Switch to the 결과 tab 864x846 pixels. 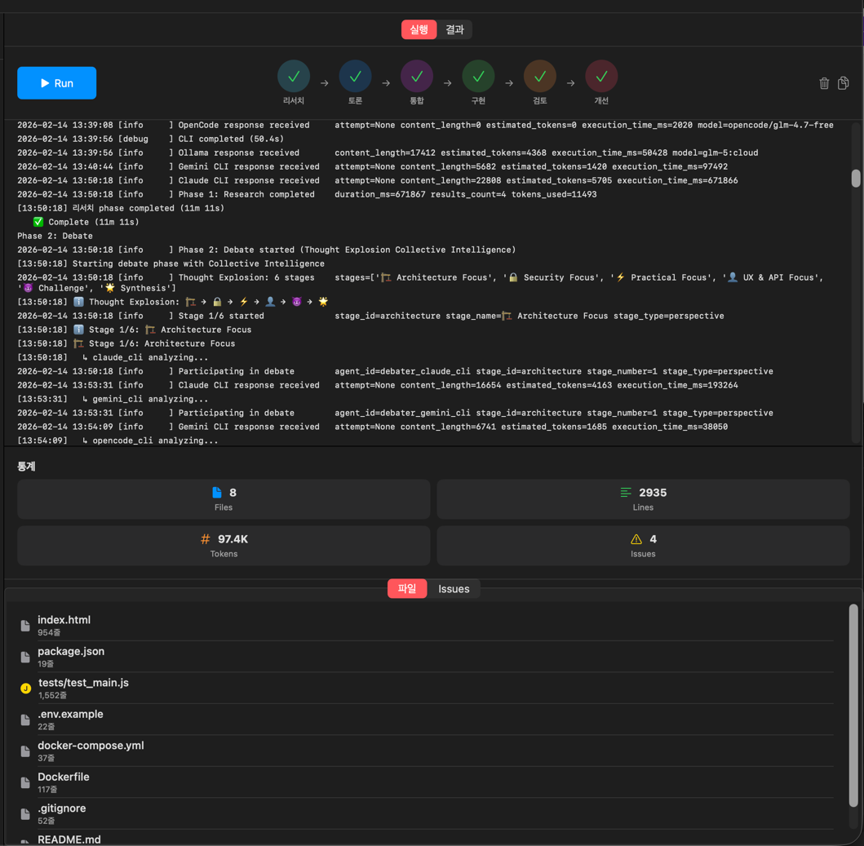tap(454, 30)
